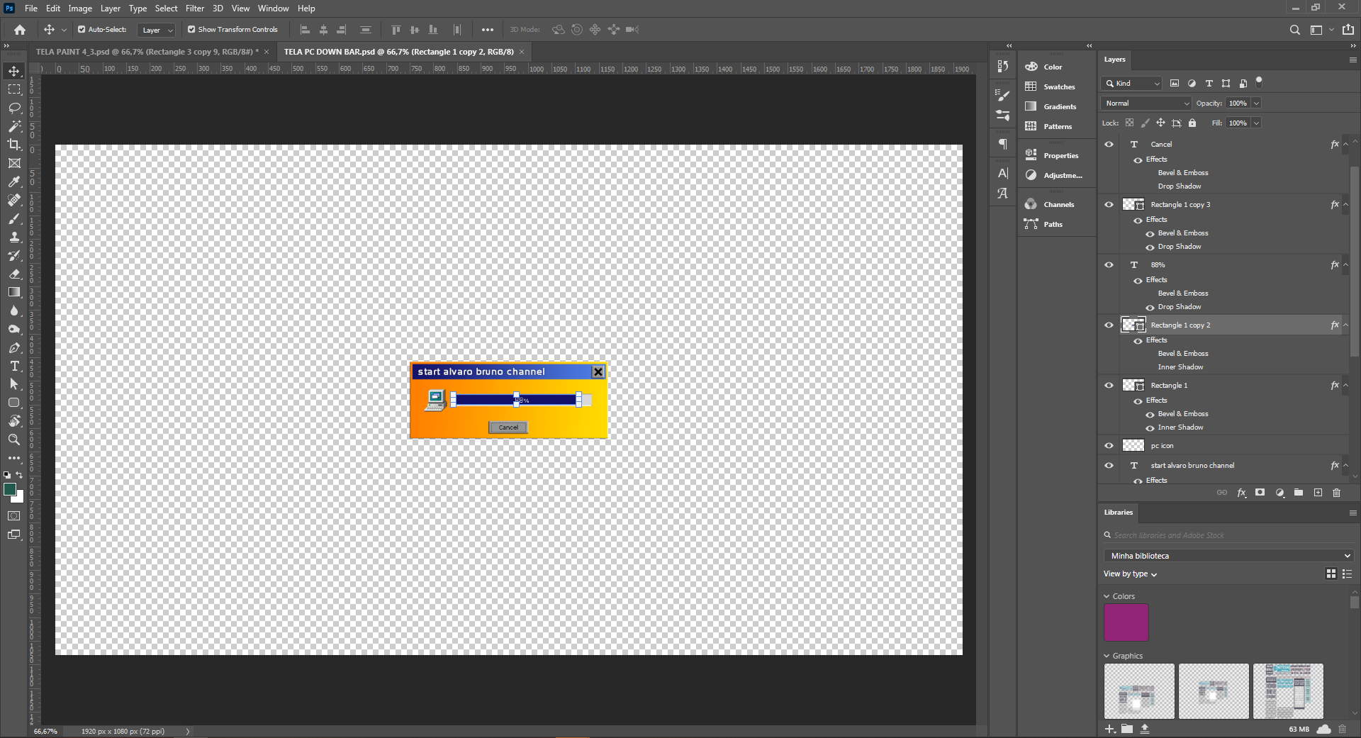Select the Blur tool
The image size is (1361, 738).
pyautogui.click(x=14, y=311)
